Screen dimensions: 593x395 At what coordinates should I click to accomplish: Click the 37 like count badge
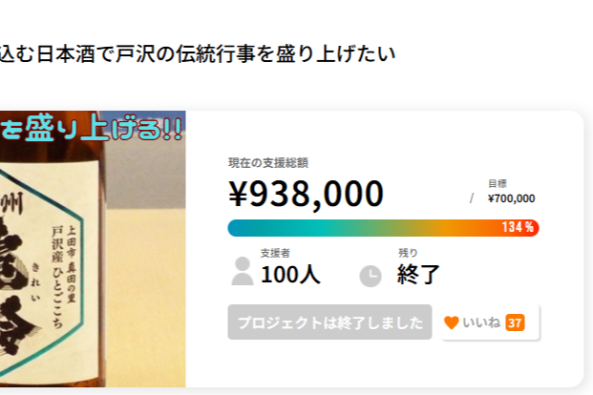tap(515, 322)
